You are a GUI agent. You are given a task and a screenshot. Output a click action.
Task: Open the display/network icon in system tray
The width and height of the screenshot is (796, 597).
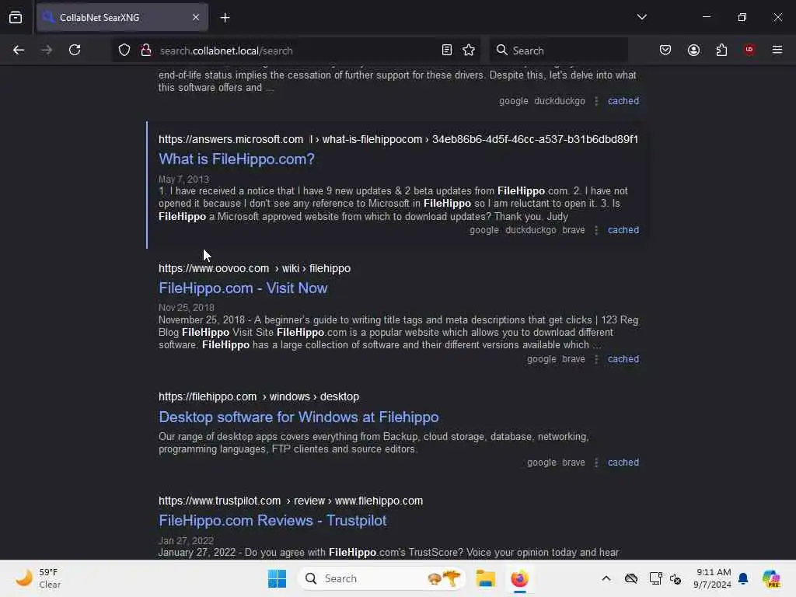pyautogui.click(x=655, y=578)
